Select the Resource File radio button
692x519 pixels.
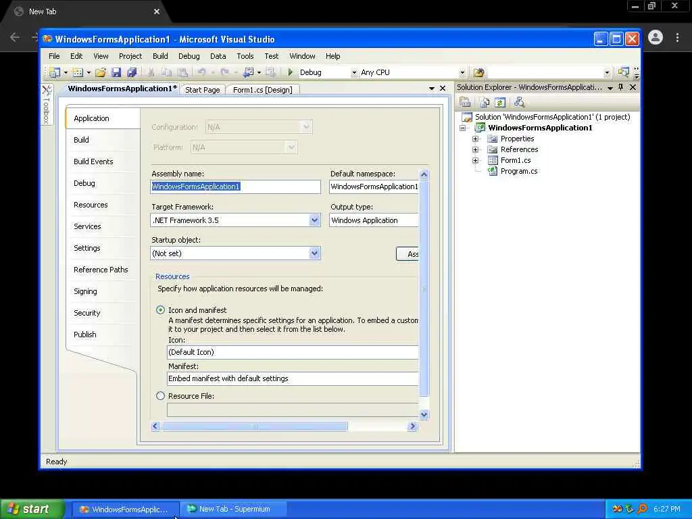[x=161, y=396]
